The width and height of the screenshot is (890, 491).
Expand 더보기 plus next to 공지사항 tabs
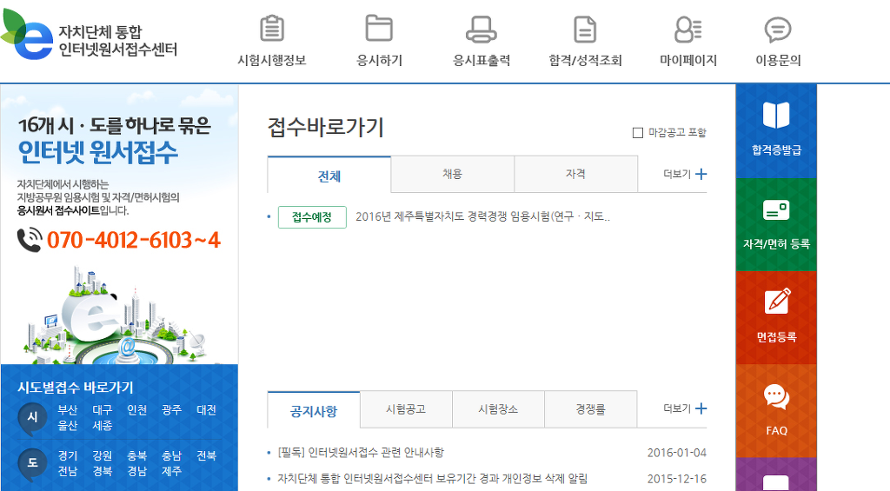[701, 408]
